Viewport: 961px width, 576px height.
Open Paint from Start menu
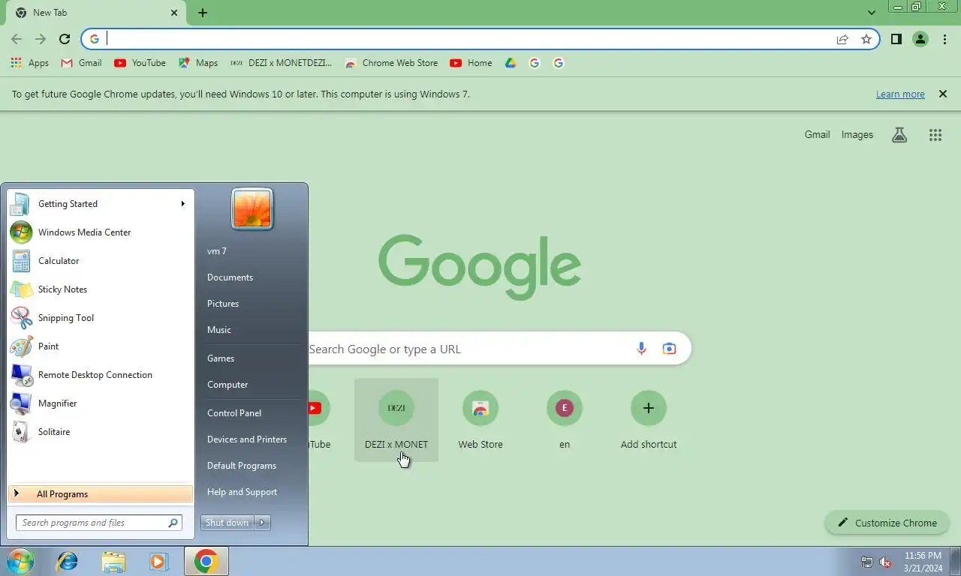point(101,346)
